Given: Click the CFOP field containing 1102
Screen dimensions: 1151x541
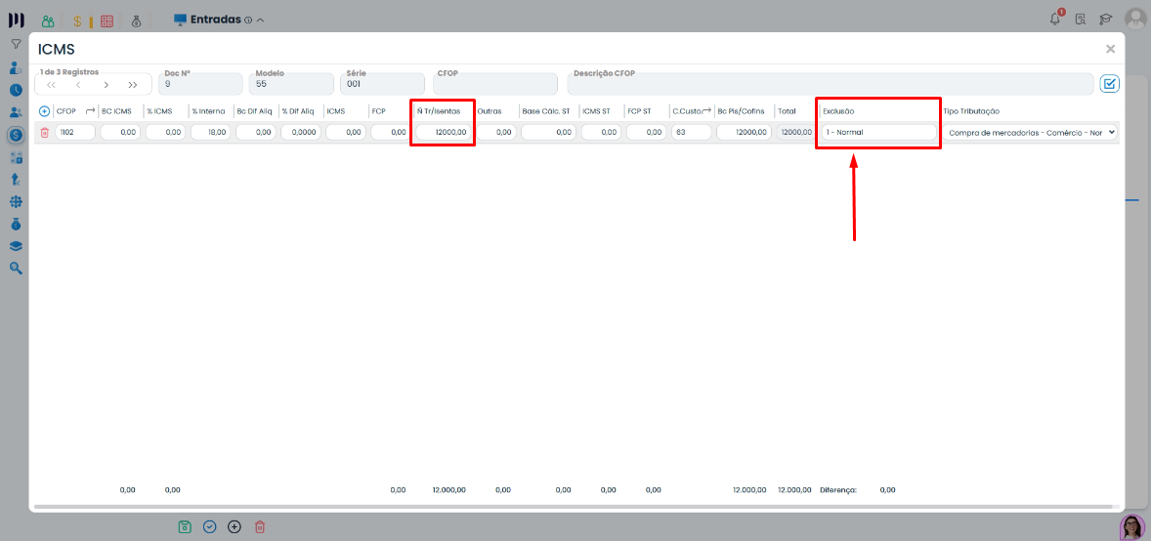Looking at the screenshot, I should (x=75, y=132).
